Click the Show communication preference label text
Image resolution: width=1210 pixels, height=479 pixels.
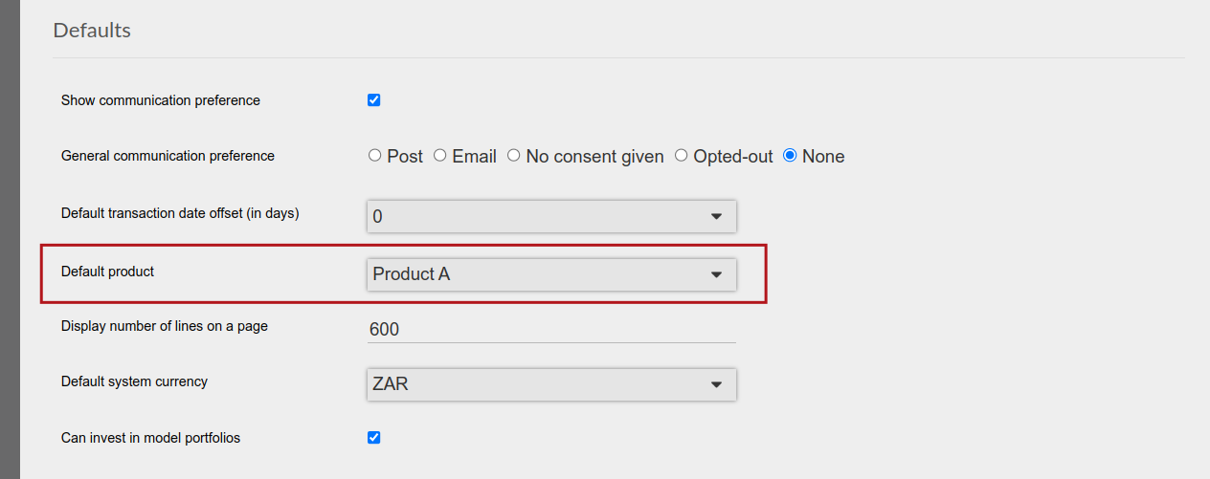coord(161,100)
